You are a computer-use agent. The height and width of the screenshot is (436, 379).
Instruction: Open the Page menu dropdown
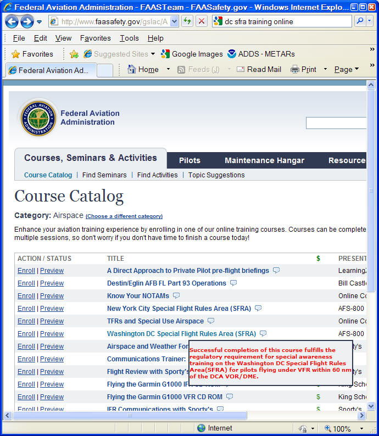pos(347,70)
